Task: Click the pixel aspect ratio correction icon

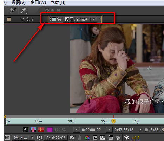Action: (111, 137)
